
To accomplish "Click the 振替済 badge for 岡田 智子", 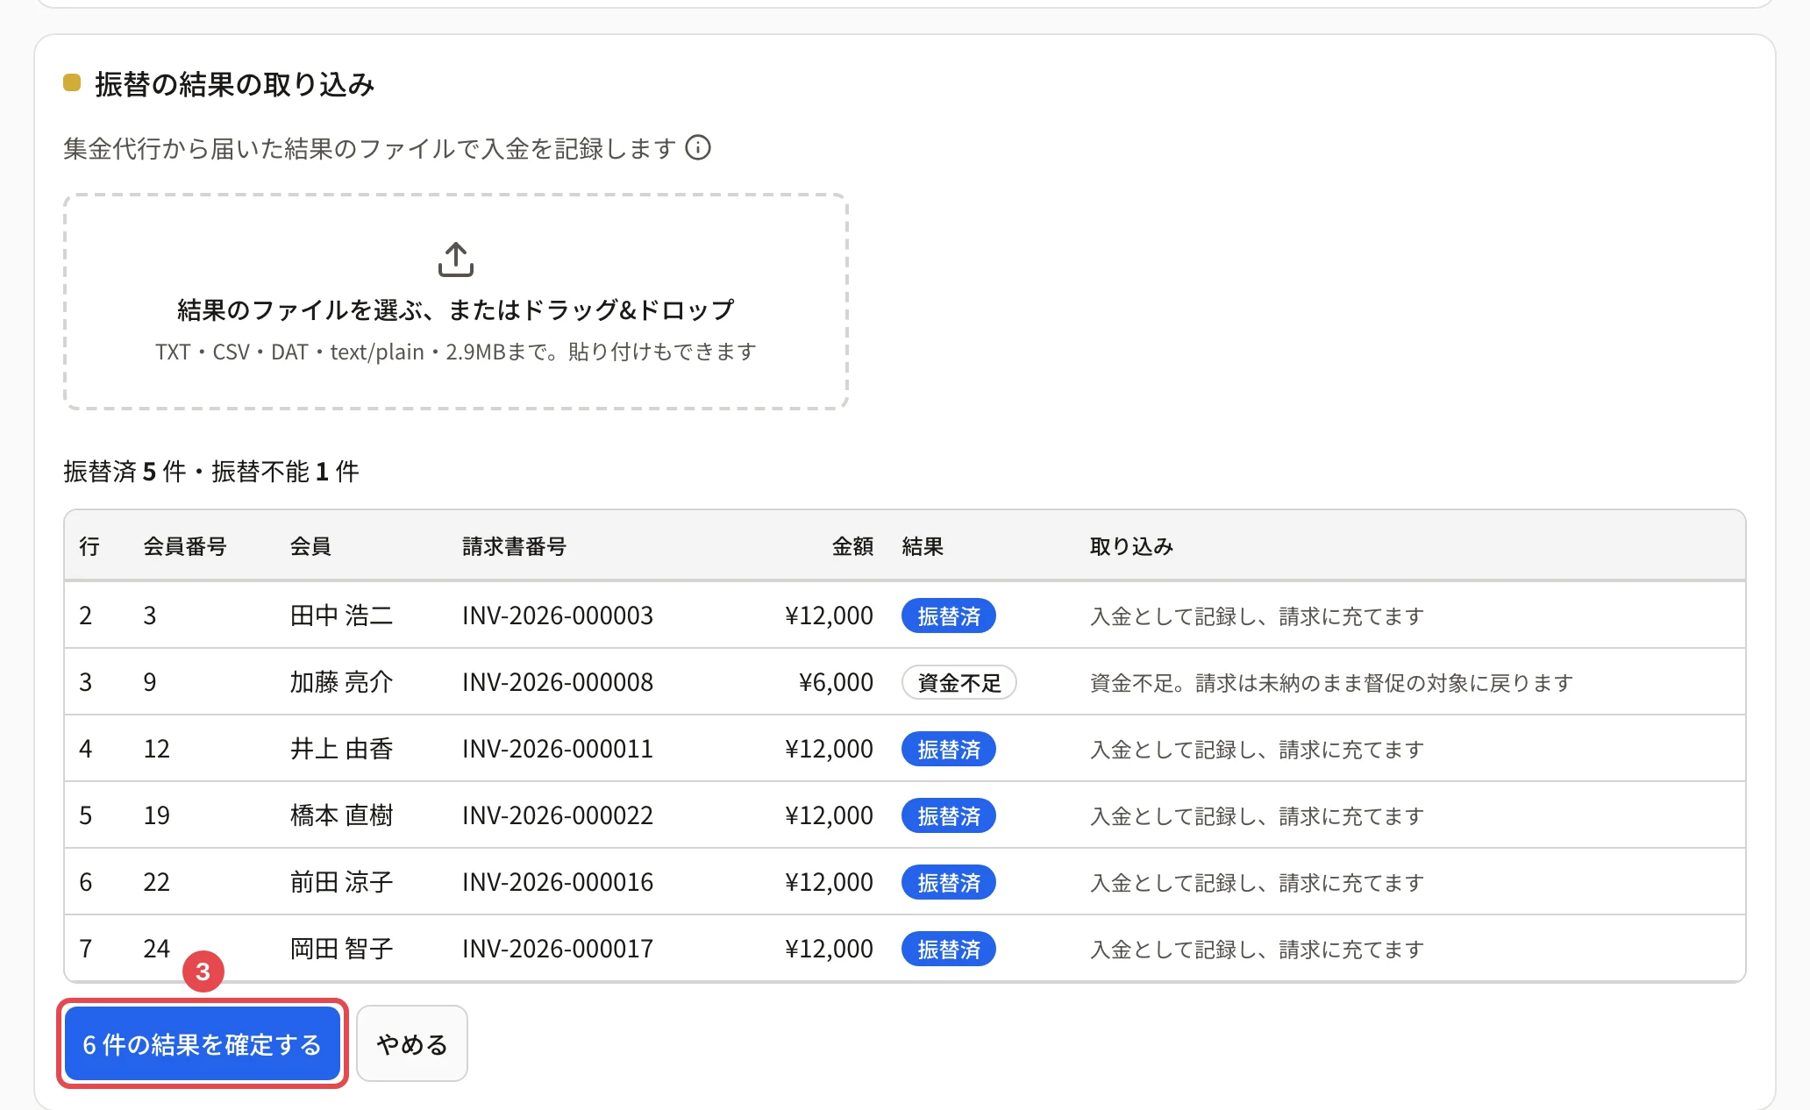I will pos(949,949).
